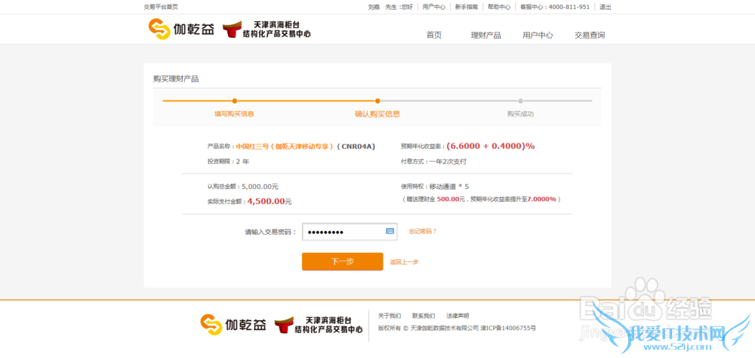Image resolution: width=755 pixels, height=358 pixels.
Task: Open 首页 in the main navigation
Action: click(434, 35)
